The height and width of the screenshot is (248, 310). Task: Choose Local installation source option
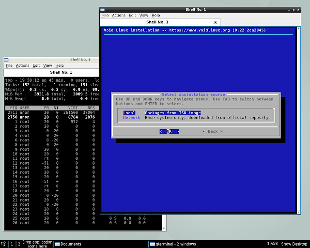point(129,113)
